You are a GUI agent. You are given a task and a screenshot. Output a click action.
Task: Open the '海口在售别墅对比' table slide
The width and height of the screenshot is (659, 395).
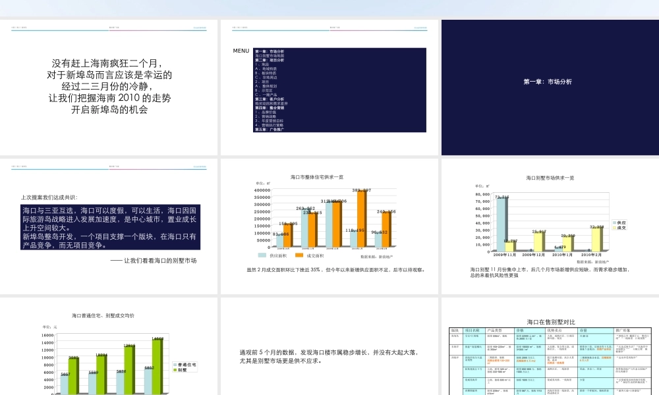click(x=550, y=346)
